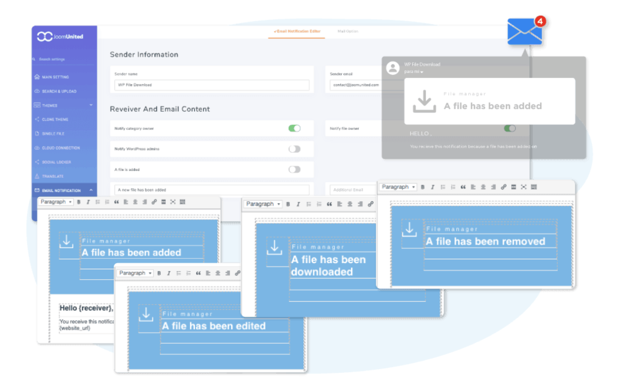Click 'A file has been edited' heading text
625x383 pixels.
click(214, 326)
